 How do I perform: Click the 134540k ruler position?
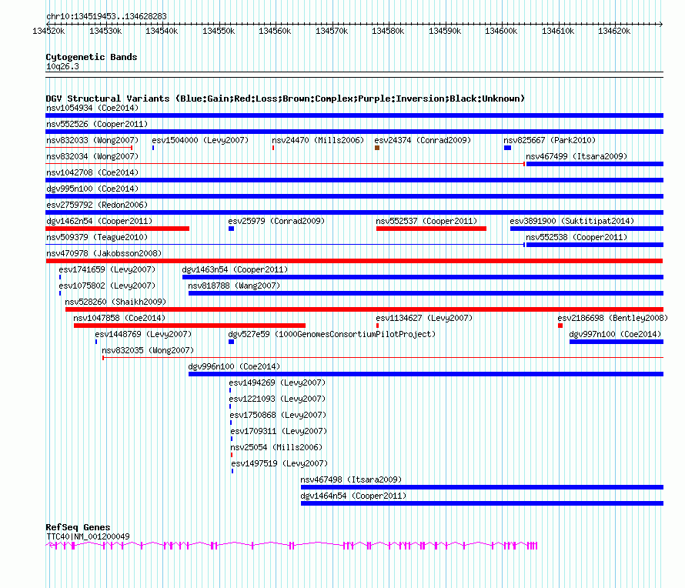click(x=162, y=31)
